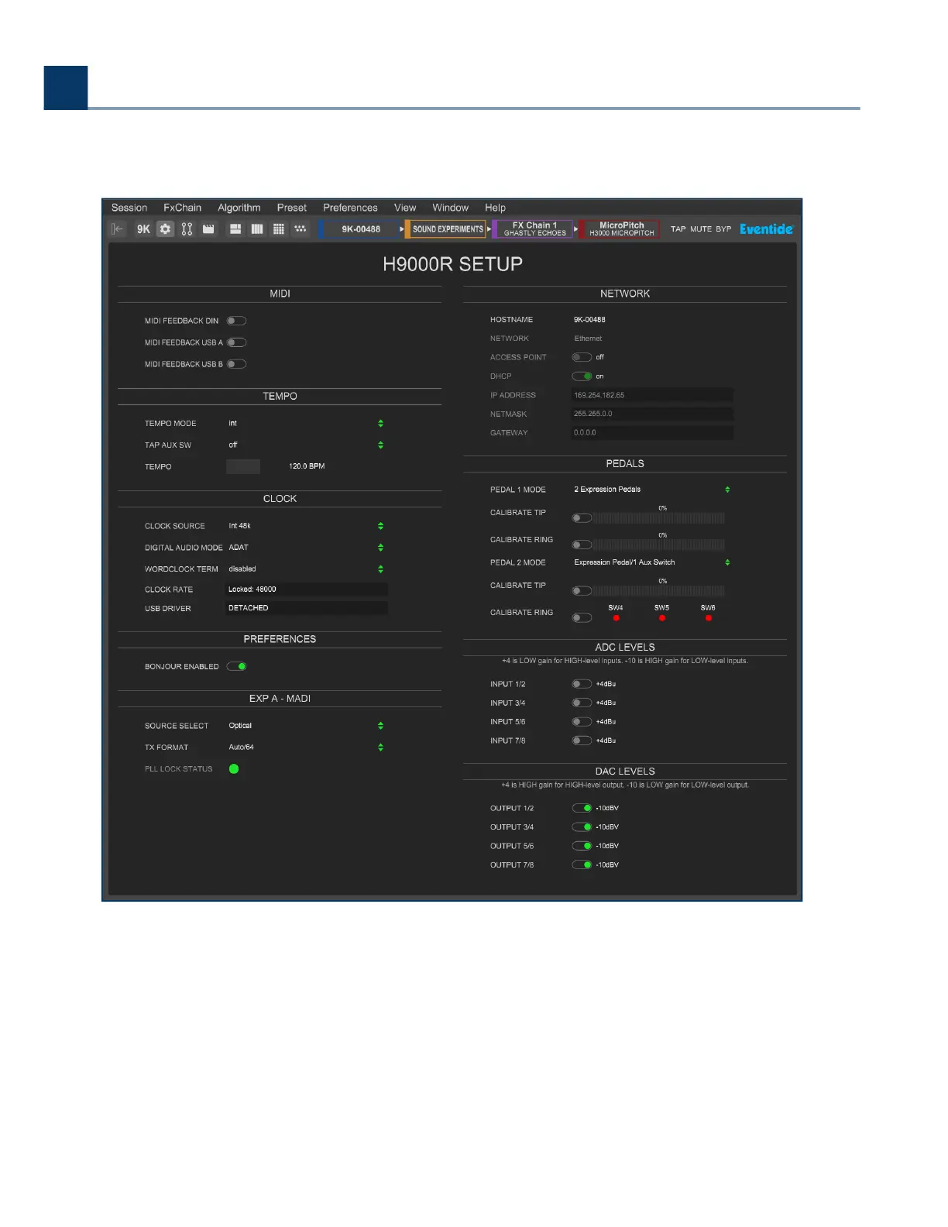Toggle Output 7/8 DAC level switch
The width and height of the screenshot is (948, 1227).
point(582,865)
